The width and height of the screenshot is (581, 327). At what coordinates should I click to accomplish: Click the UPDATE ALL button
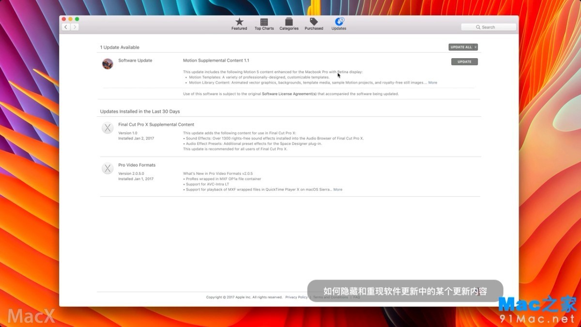pos(461,47)
